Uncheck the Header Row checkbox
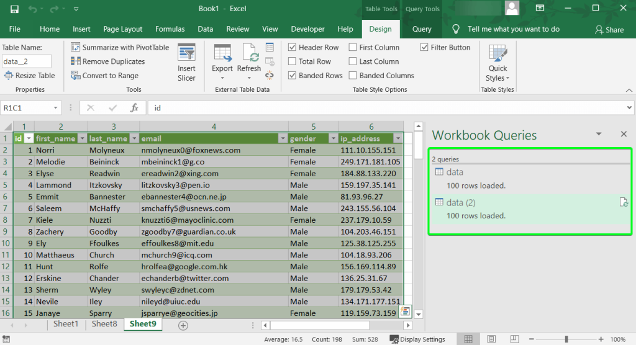Screen dimensions: 636x345 coord(292,47)
